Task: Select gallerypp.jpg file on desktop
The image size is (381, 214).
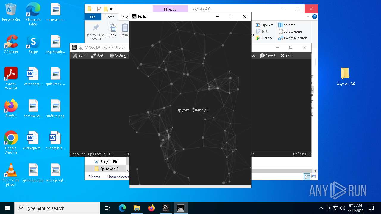Action: coord(33,173)
